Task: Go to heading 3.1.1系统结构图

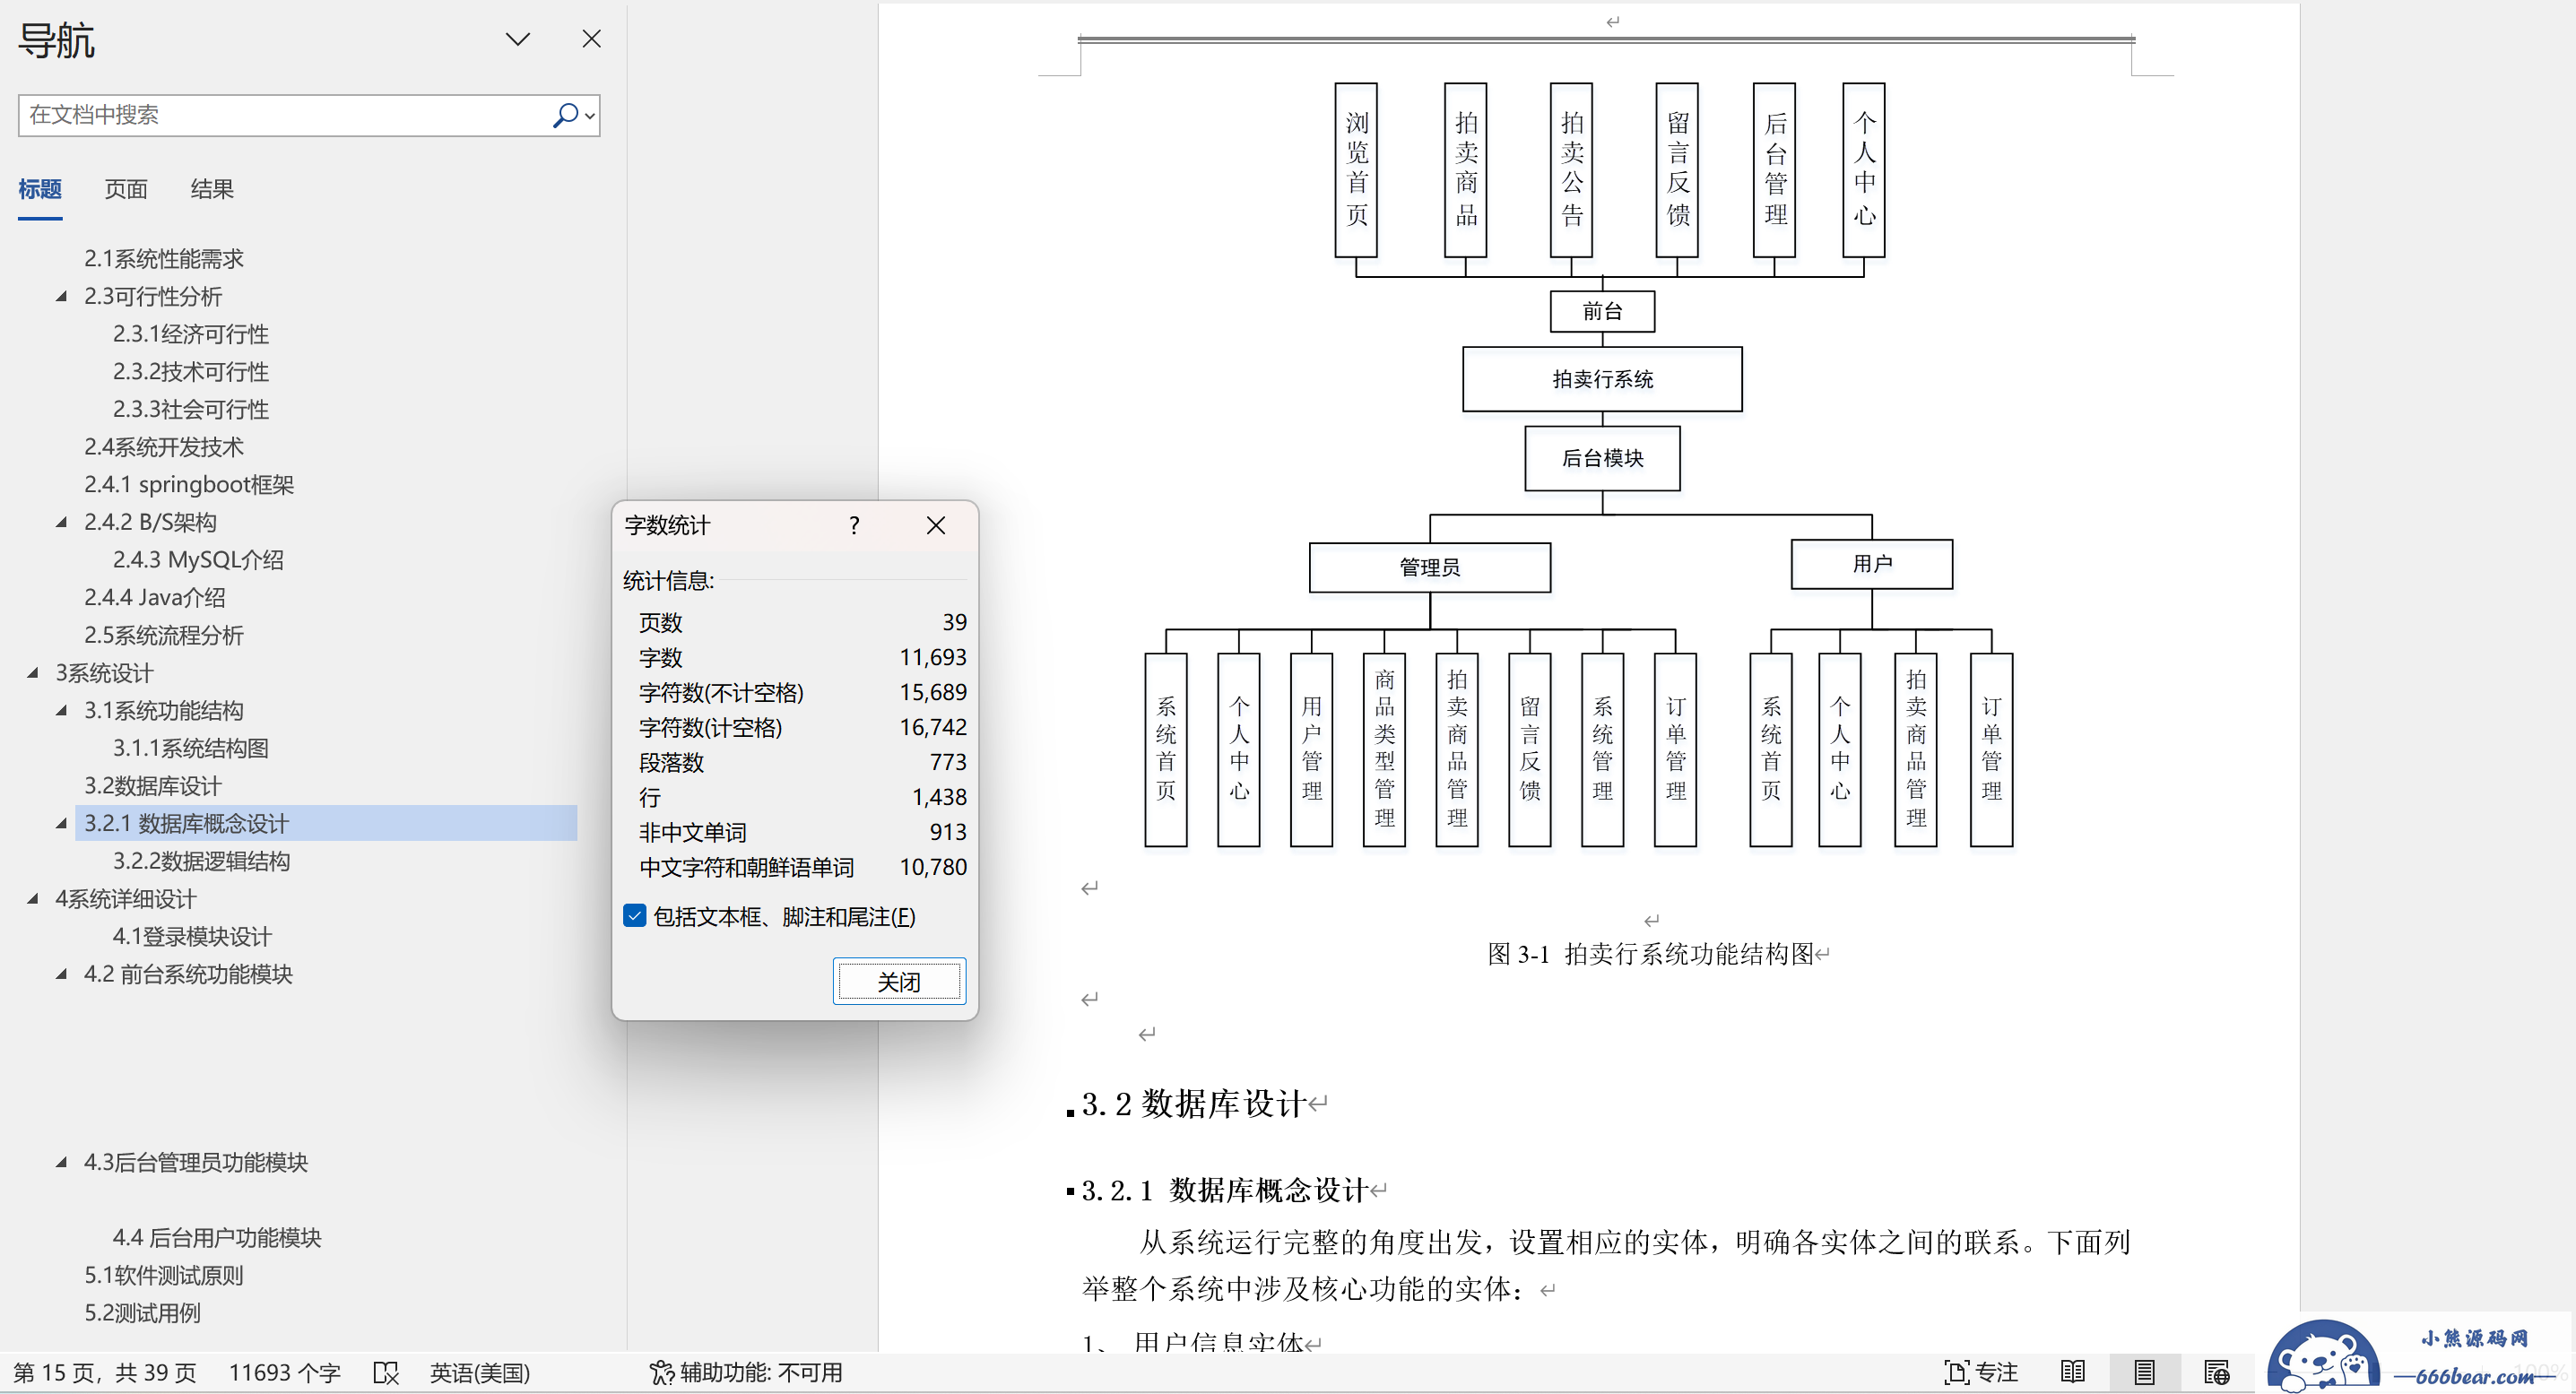Action: tap(191, 748)
